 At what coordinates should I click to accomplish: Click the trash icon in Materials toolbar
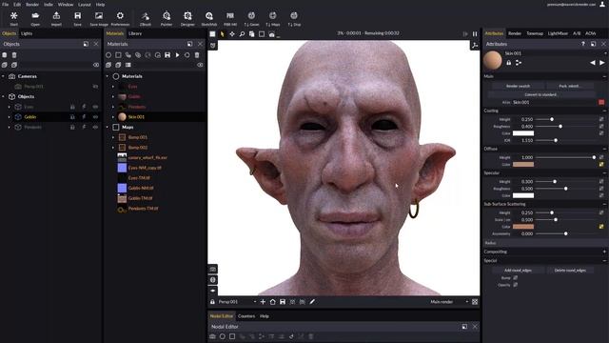[x=197, y=55]
